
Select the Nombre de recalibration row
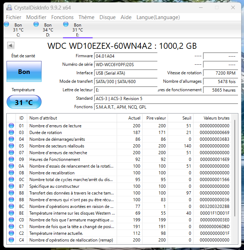(x=119, y=173)
